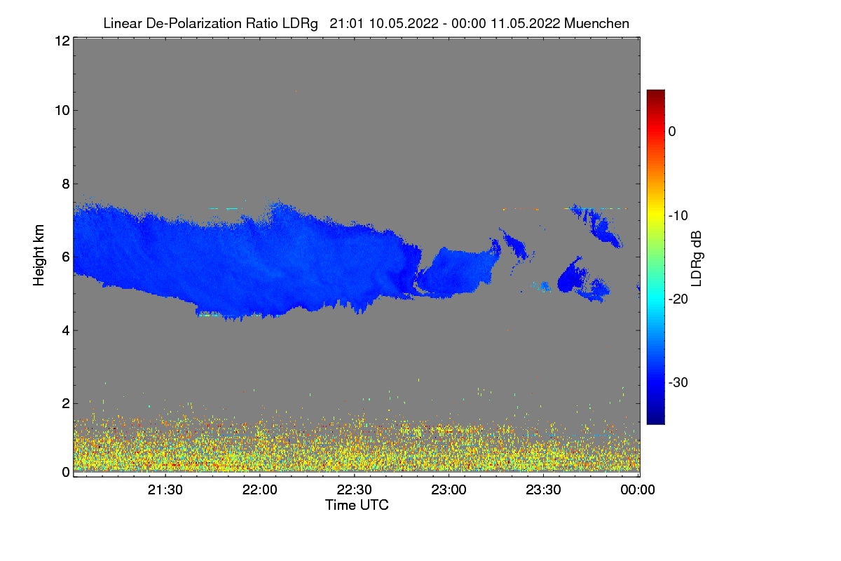841x561 pixels.
Task: Click the 21:30 time tick label
Action: tap(165, 490)
